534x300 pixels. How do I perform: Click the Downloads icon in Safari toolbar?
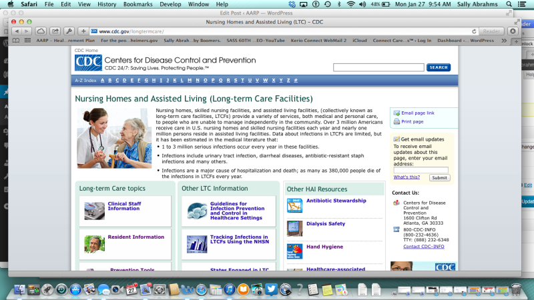(x=513, y=31)
